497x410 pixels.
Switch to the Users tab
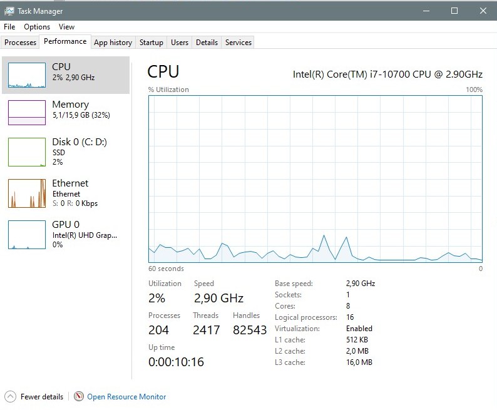point(180,43)
